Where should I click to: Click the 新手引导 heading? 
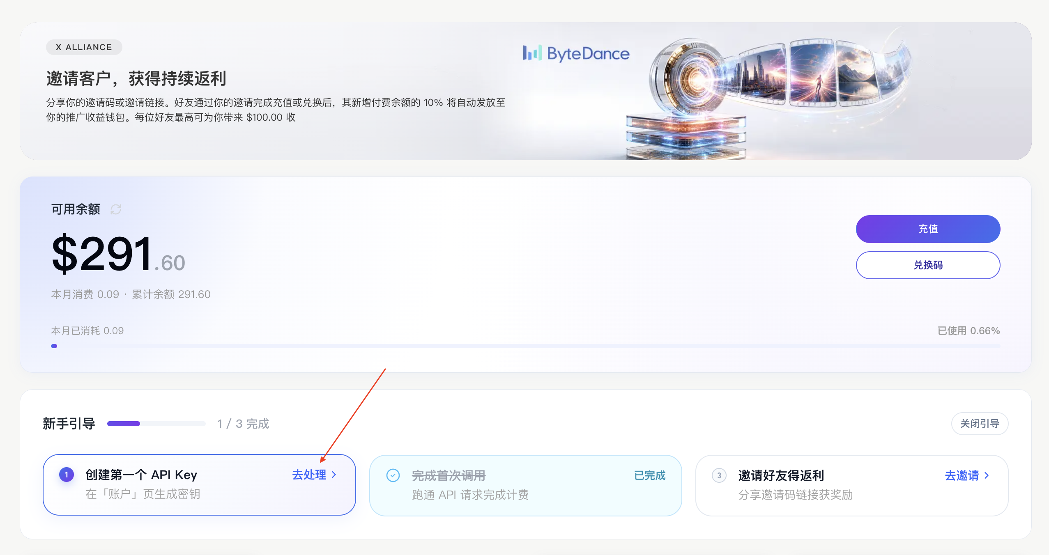[x=69, y=424]
